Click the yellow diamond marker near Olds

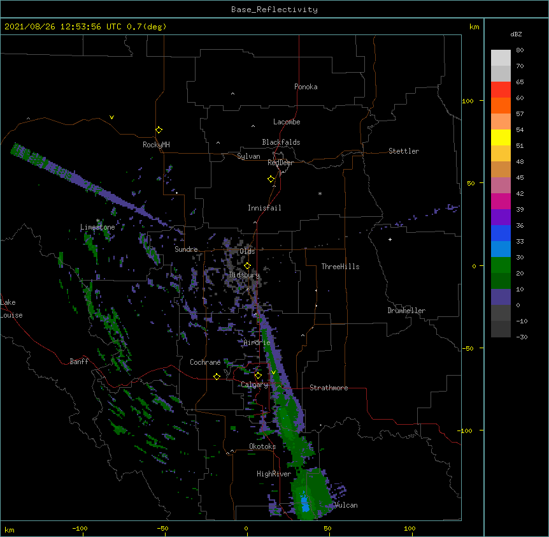pos(247,266)
